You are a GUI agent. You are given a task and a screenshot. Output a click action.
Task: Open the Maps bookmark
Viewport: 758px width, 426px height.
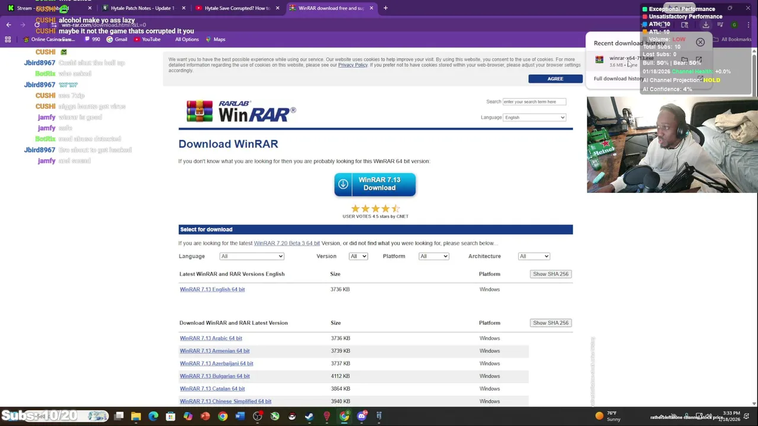(216, 40)
